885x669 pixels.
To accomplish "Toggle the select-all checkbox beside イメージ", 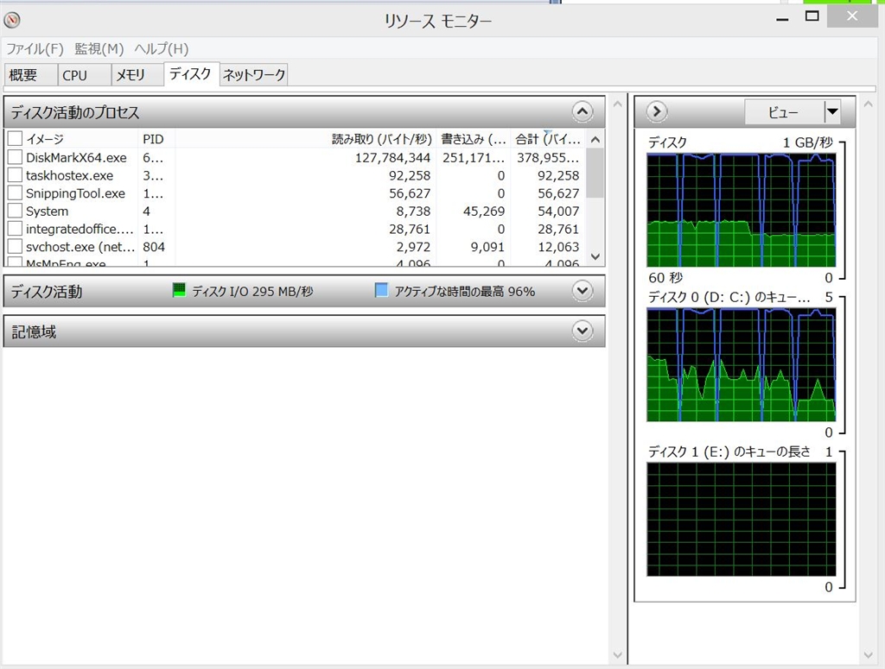I will pos(16,139).
